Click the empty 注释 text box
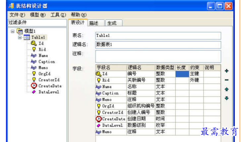 click(x=158, y=56)
